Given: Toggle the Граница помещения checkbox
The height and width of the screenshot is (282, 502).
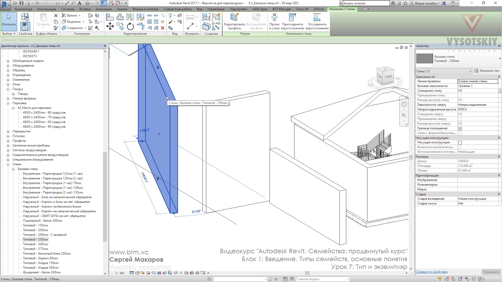Looking at the screenshot, I should [460, 128].
